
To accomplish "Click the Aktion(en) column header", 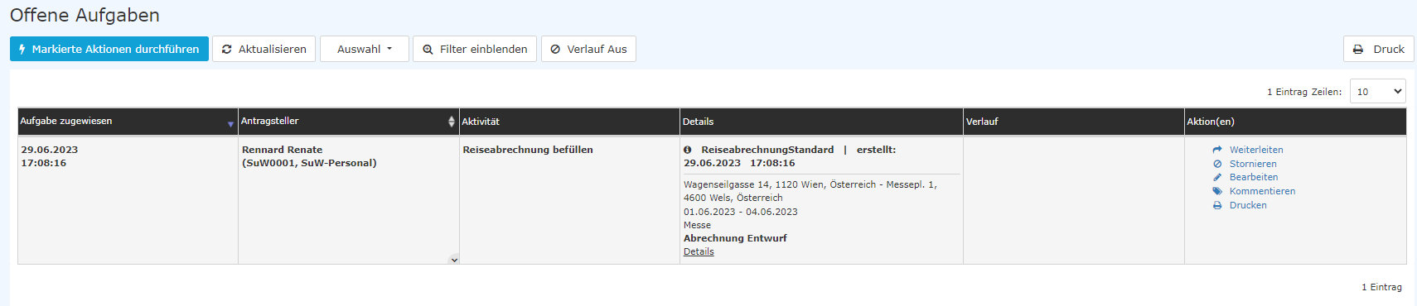I will [1295, 122].
